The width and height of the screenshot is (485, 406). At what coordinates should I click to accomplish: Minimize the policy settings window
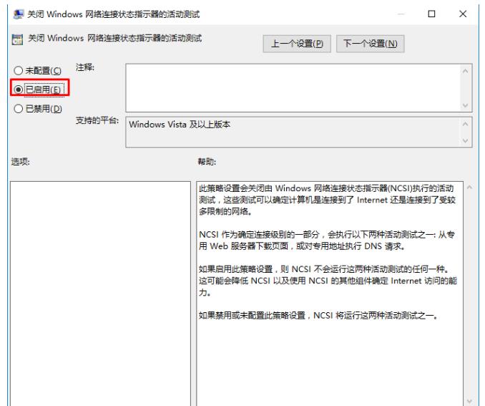point(401,14)
